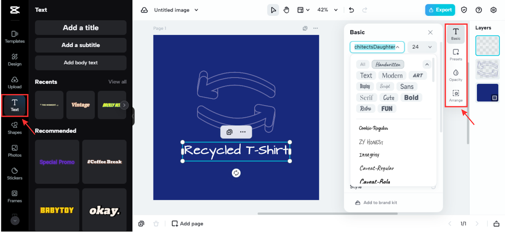Select the hand pan tool

tap(286, 10)
